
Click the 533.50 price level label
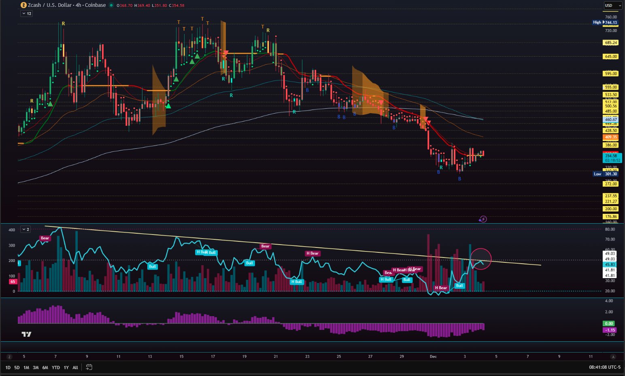point(611,95)
